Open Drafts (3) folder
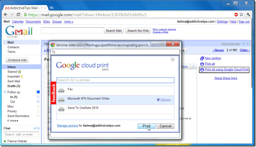 [14, 86]
